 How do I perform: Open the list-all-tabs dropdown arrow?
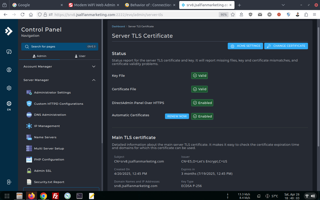(x=283, y=5)
